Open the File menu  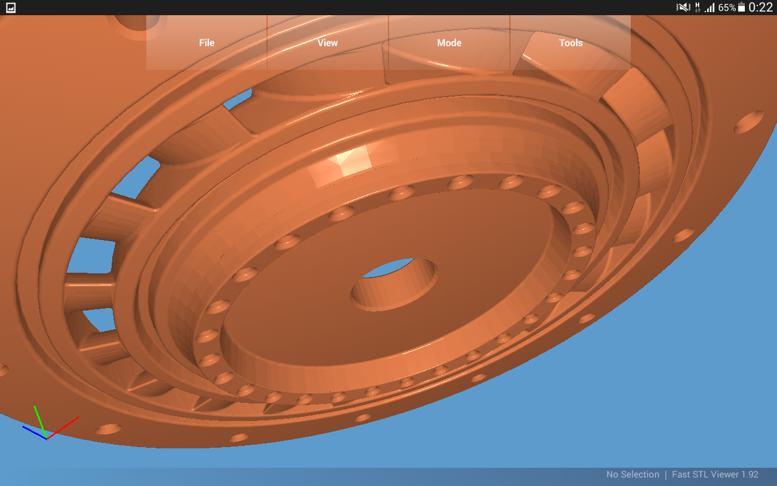point(206,43)
